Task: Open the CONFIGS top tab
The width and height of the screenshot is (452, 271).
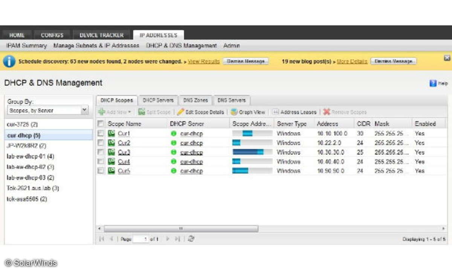Action: click(x=52, y=35)
